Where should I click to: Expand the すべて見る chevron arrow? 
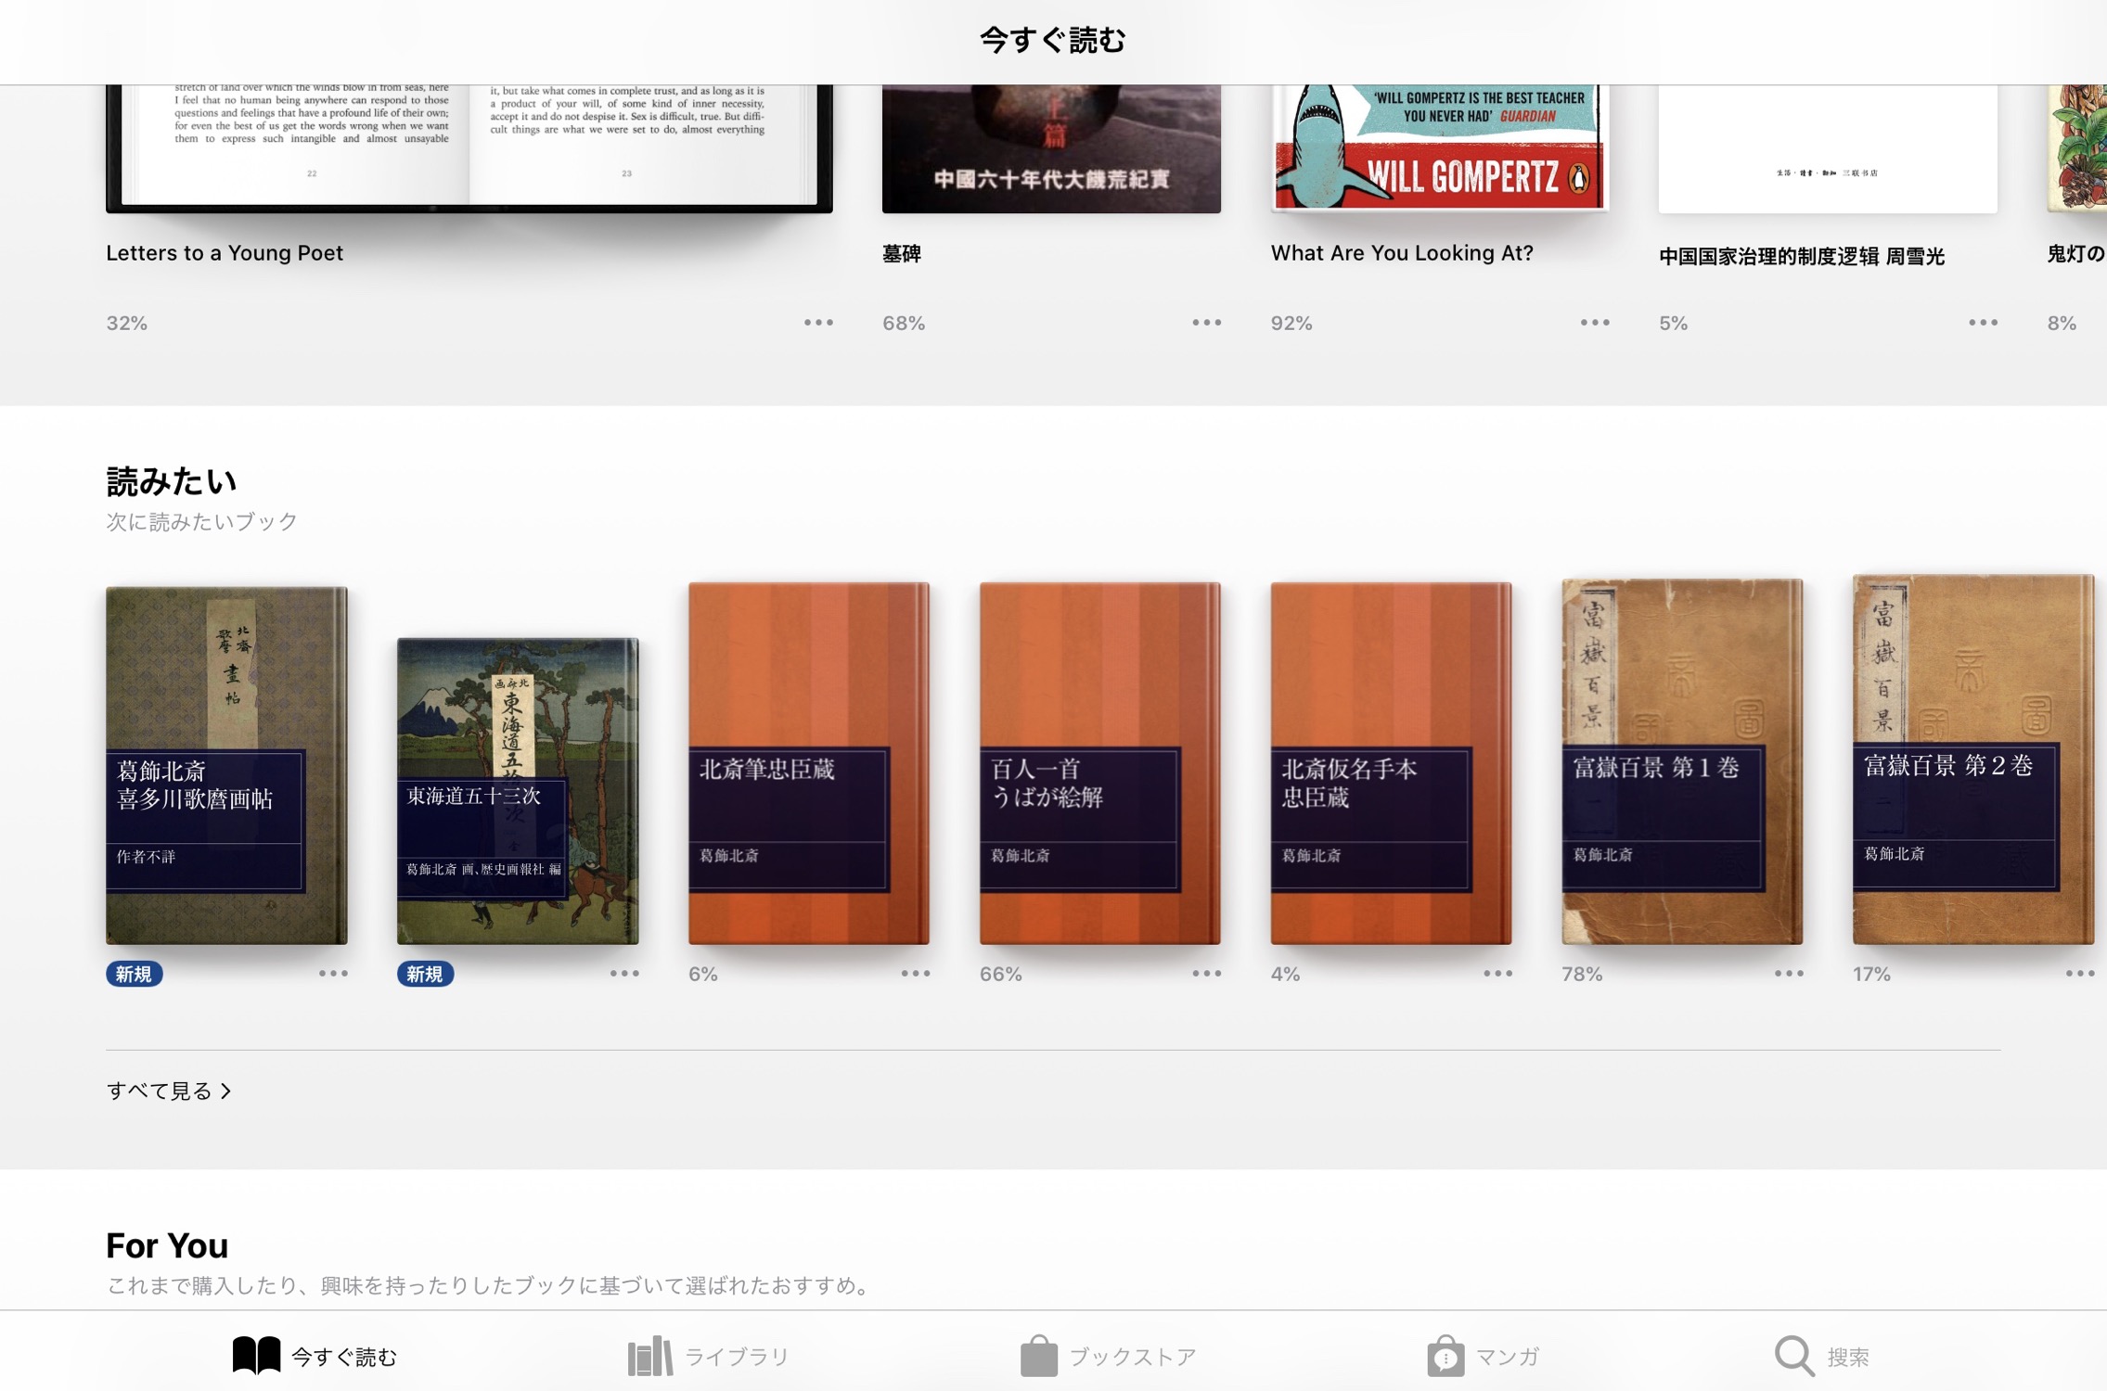pos(225,1091)
